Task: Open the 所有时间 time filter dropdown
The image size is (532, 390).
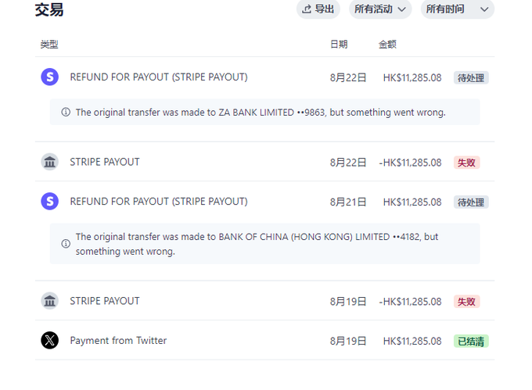Action: 458,9
